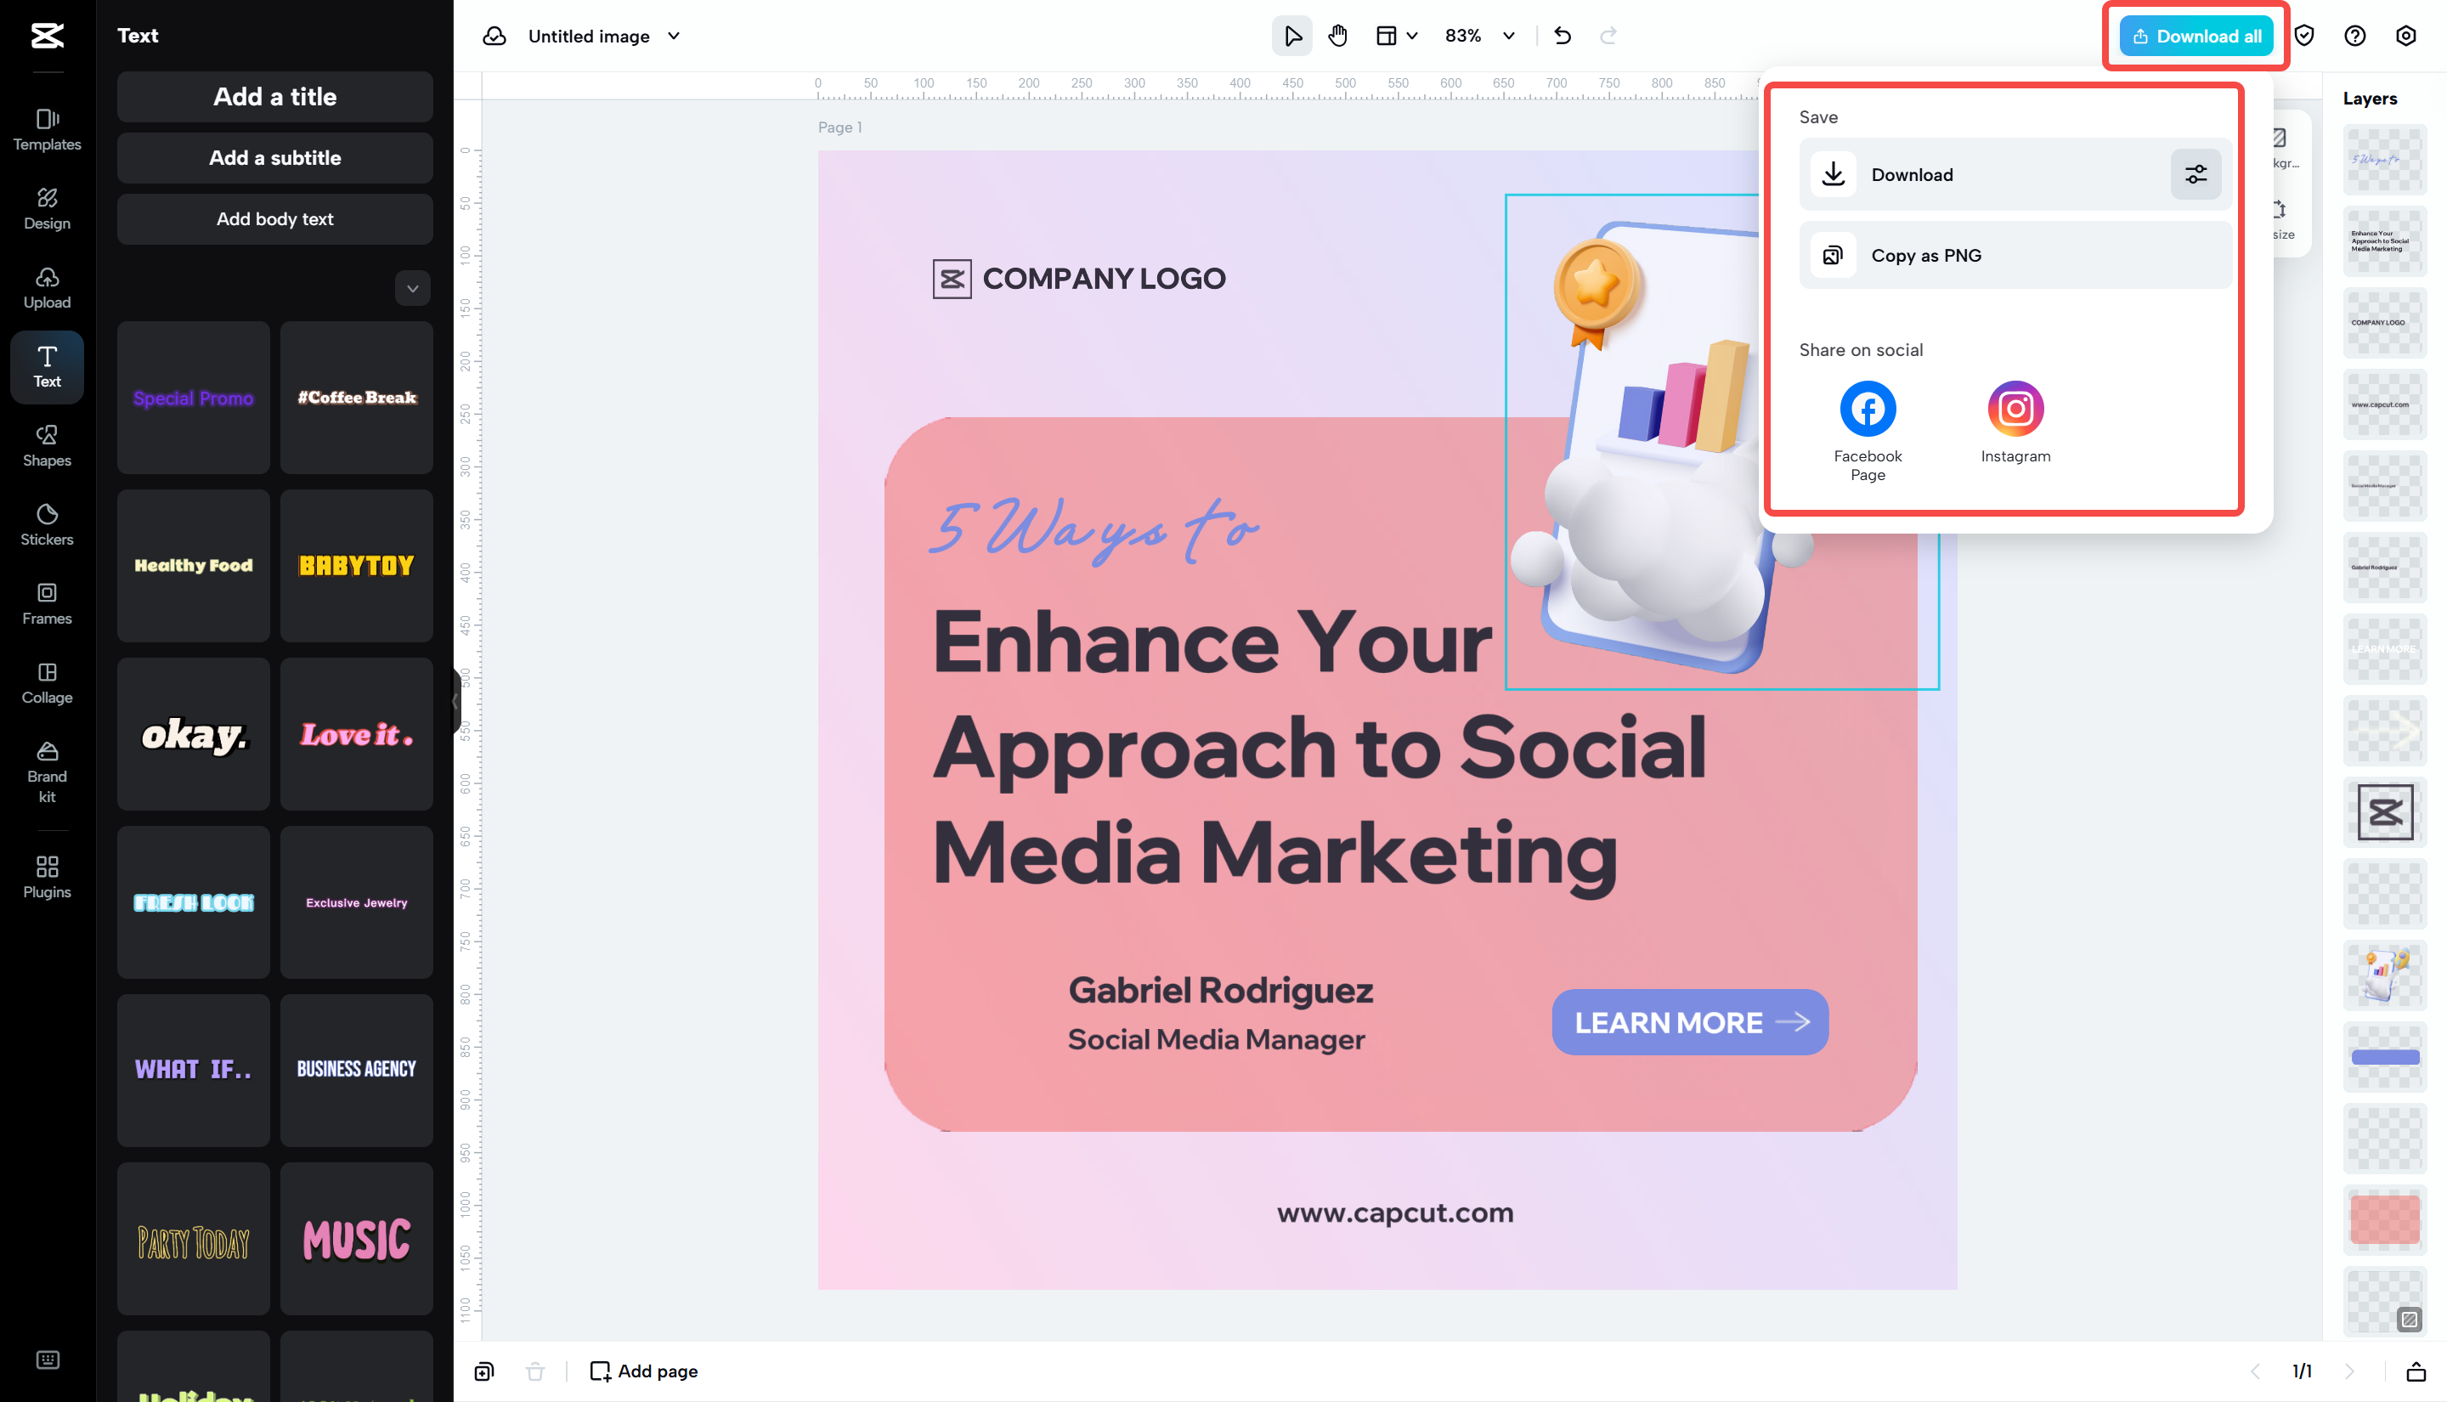Click the Download all button
2447x1402 pixels.
pyautogui.click(x=2195, y=36)
